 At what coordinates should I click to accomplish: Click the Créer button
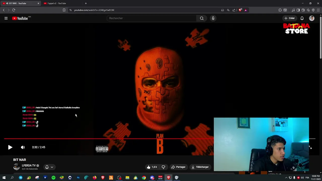pos(289,18)
